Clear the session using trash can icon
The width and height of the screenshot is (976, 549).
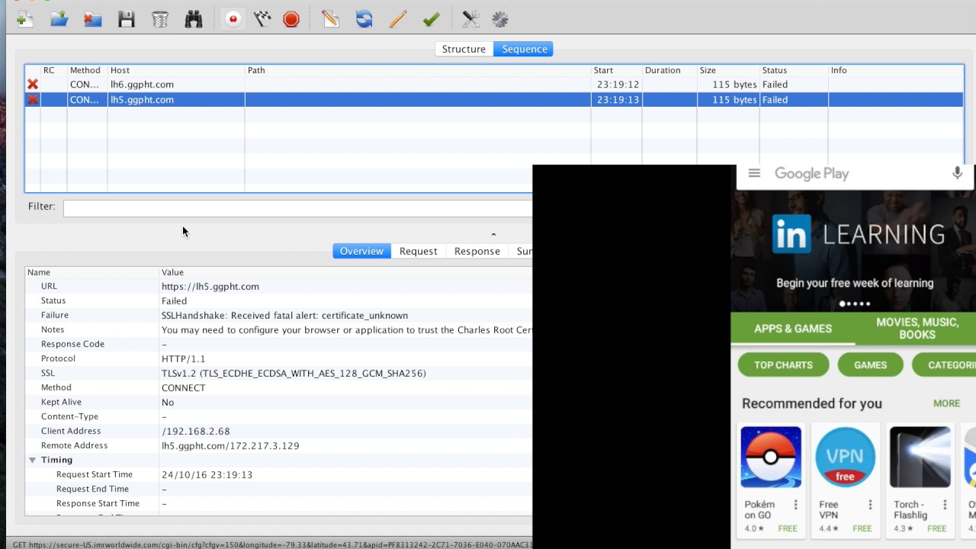click(159, 19)
